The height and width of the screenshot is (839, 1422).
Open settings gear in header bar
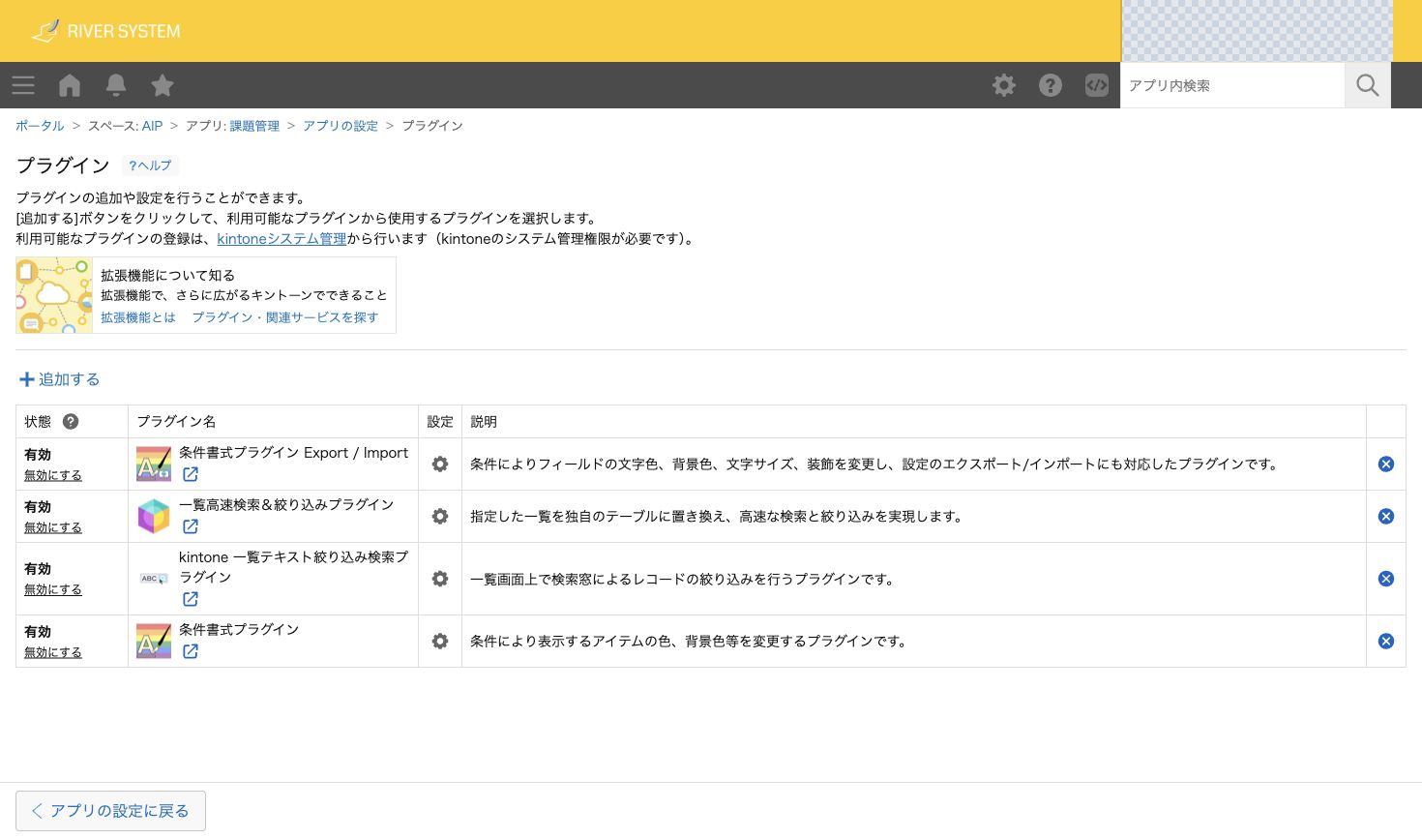click(1004, 85)
